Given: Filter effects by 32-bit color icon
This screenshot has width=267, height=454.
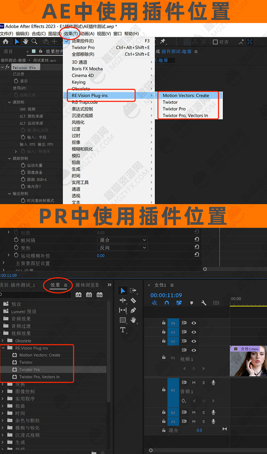Looking at the screenshot, I should point(89,295).
